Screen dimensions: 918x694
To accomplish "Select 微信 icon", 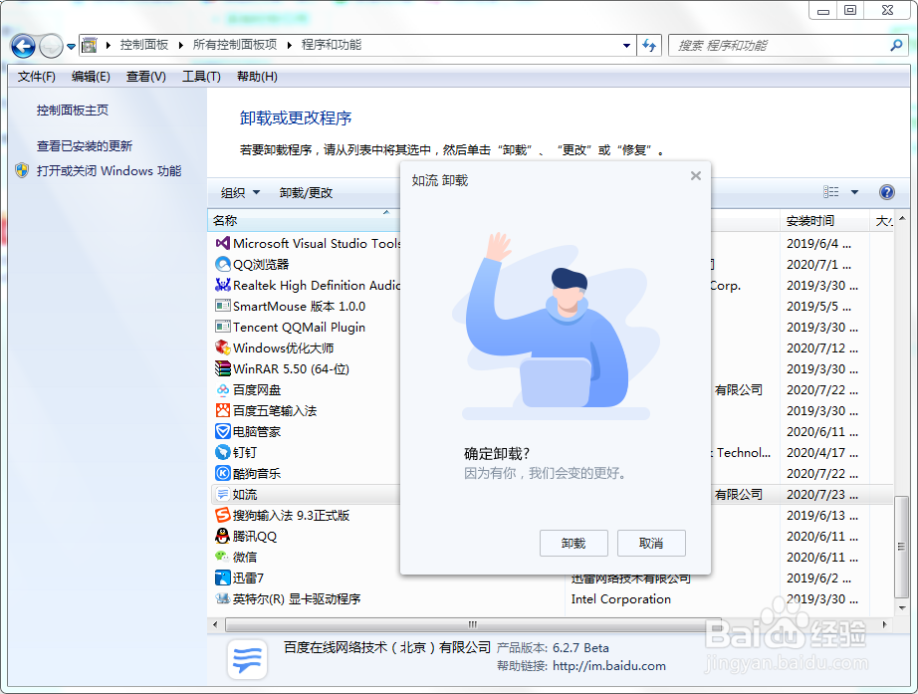I will point(222,557).
